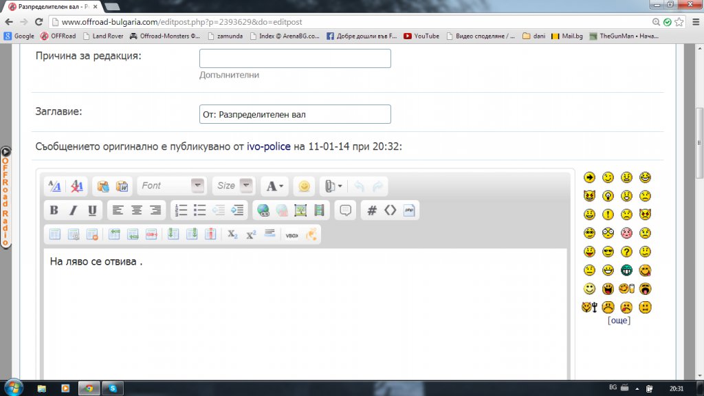
Task: Click inside the message text area
Action: [305, 314]
